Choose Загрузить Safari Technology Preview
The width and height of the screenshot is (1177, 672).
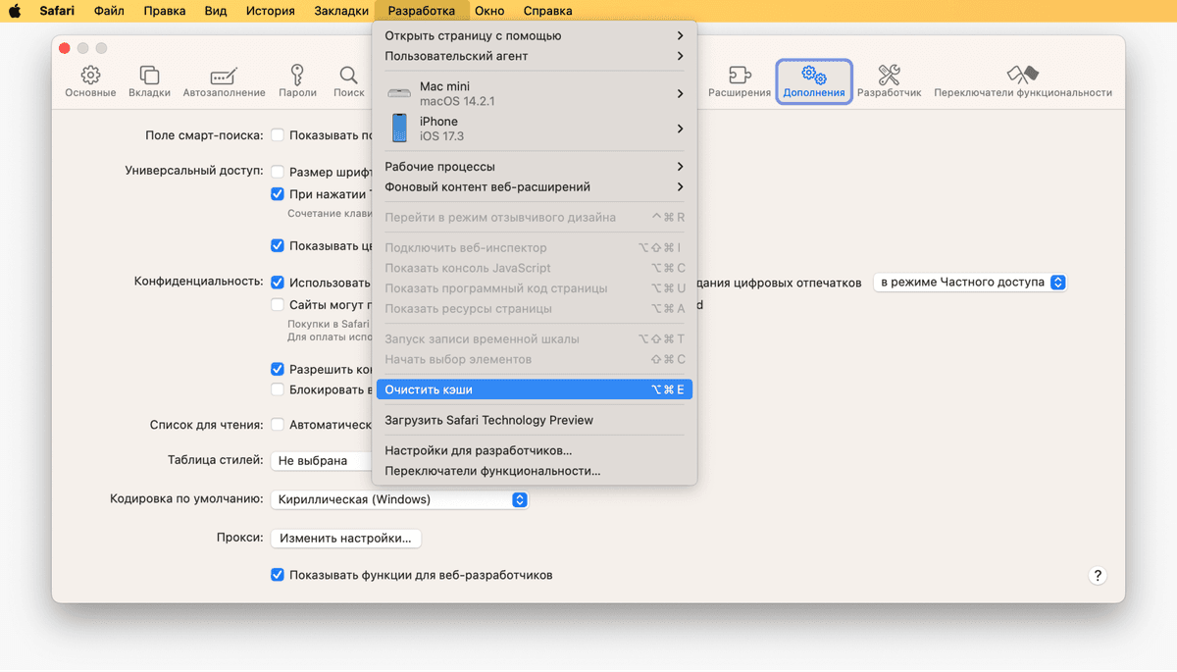pyautogui.click(x=535, y=420)
